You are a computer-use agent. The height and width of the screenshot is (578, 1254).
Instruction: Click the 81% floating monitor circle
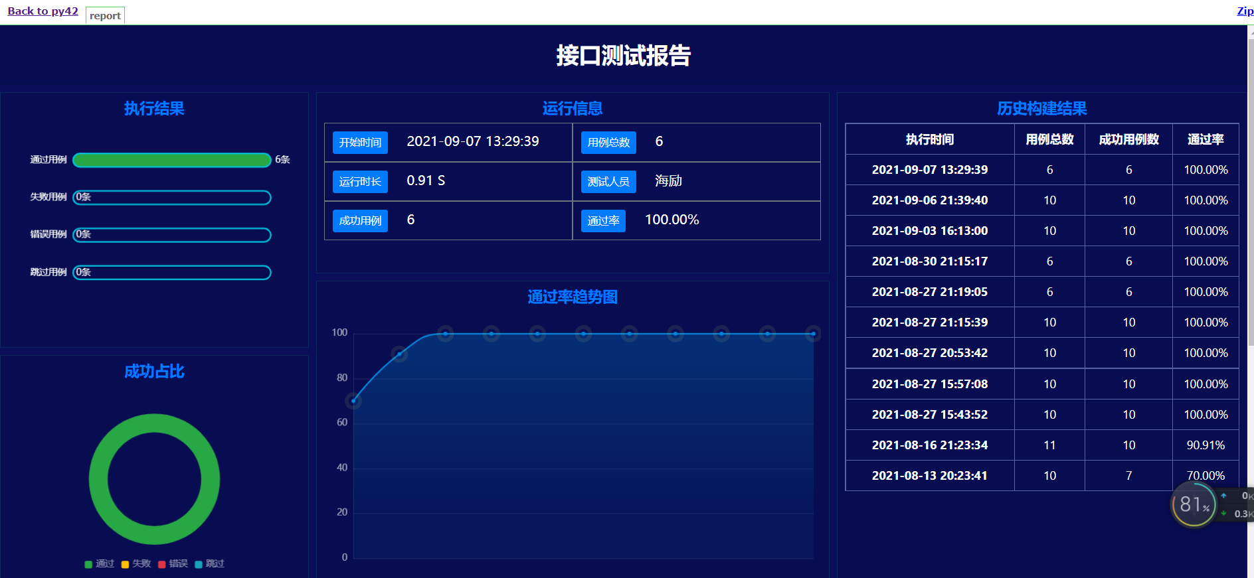1194,505
